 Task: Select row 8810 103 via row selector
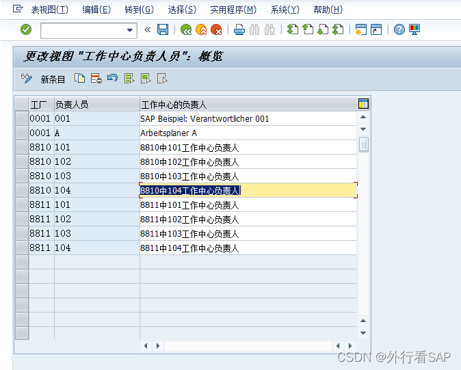(x=22, y=176)
